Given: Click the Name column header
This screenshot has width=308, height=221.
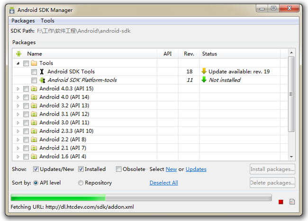Looking at the screenshot, I should [x=85, y=53].
